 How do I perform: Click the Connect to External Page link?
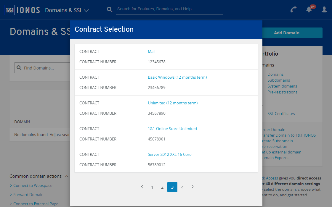pyautogui.click(x=36, y=204)
